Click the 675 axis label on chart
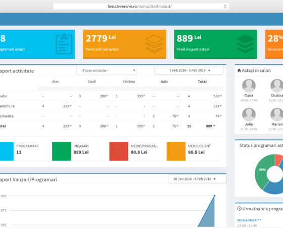The width and height of the screenshot is (283, 228). 4,210
